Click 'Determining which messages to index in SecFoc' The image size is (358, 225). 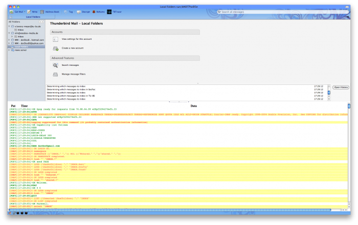coord(71,89)
